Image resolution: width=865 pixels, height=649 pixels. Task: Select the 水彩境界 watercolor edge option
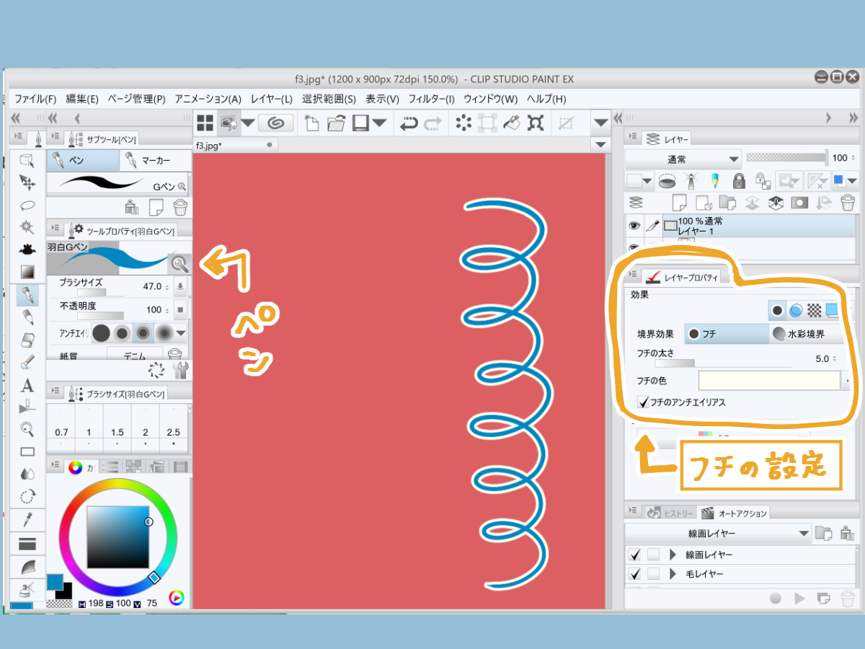point(804,334)
